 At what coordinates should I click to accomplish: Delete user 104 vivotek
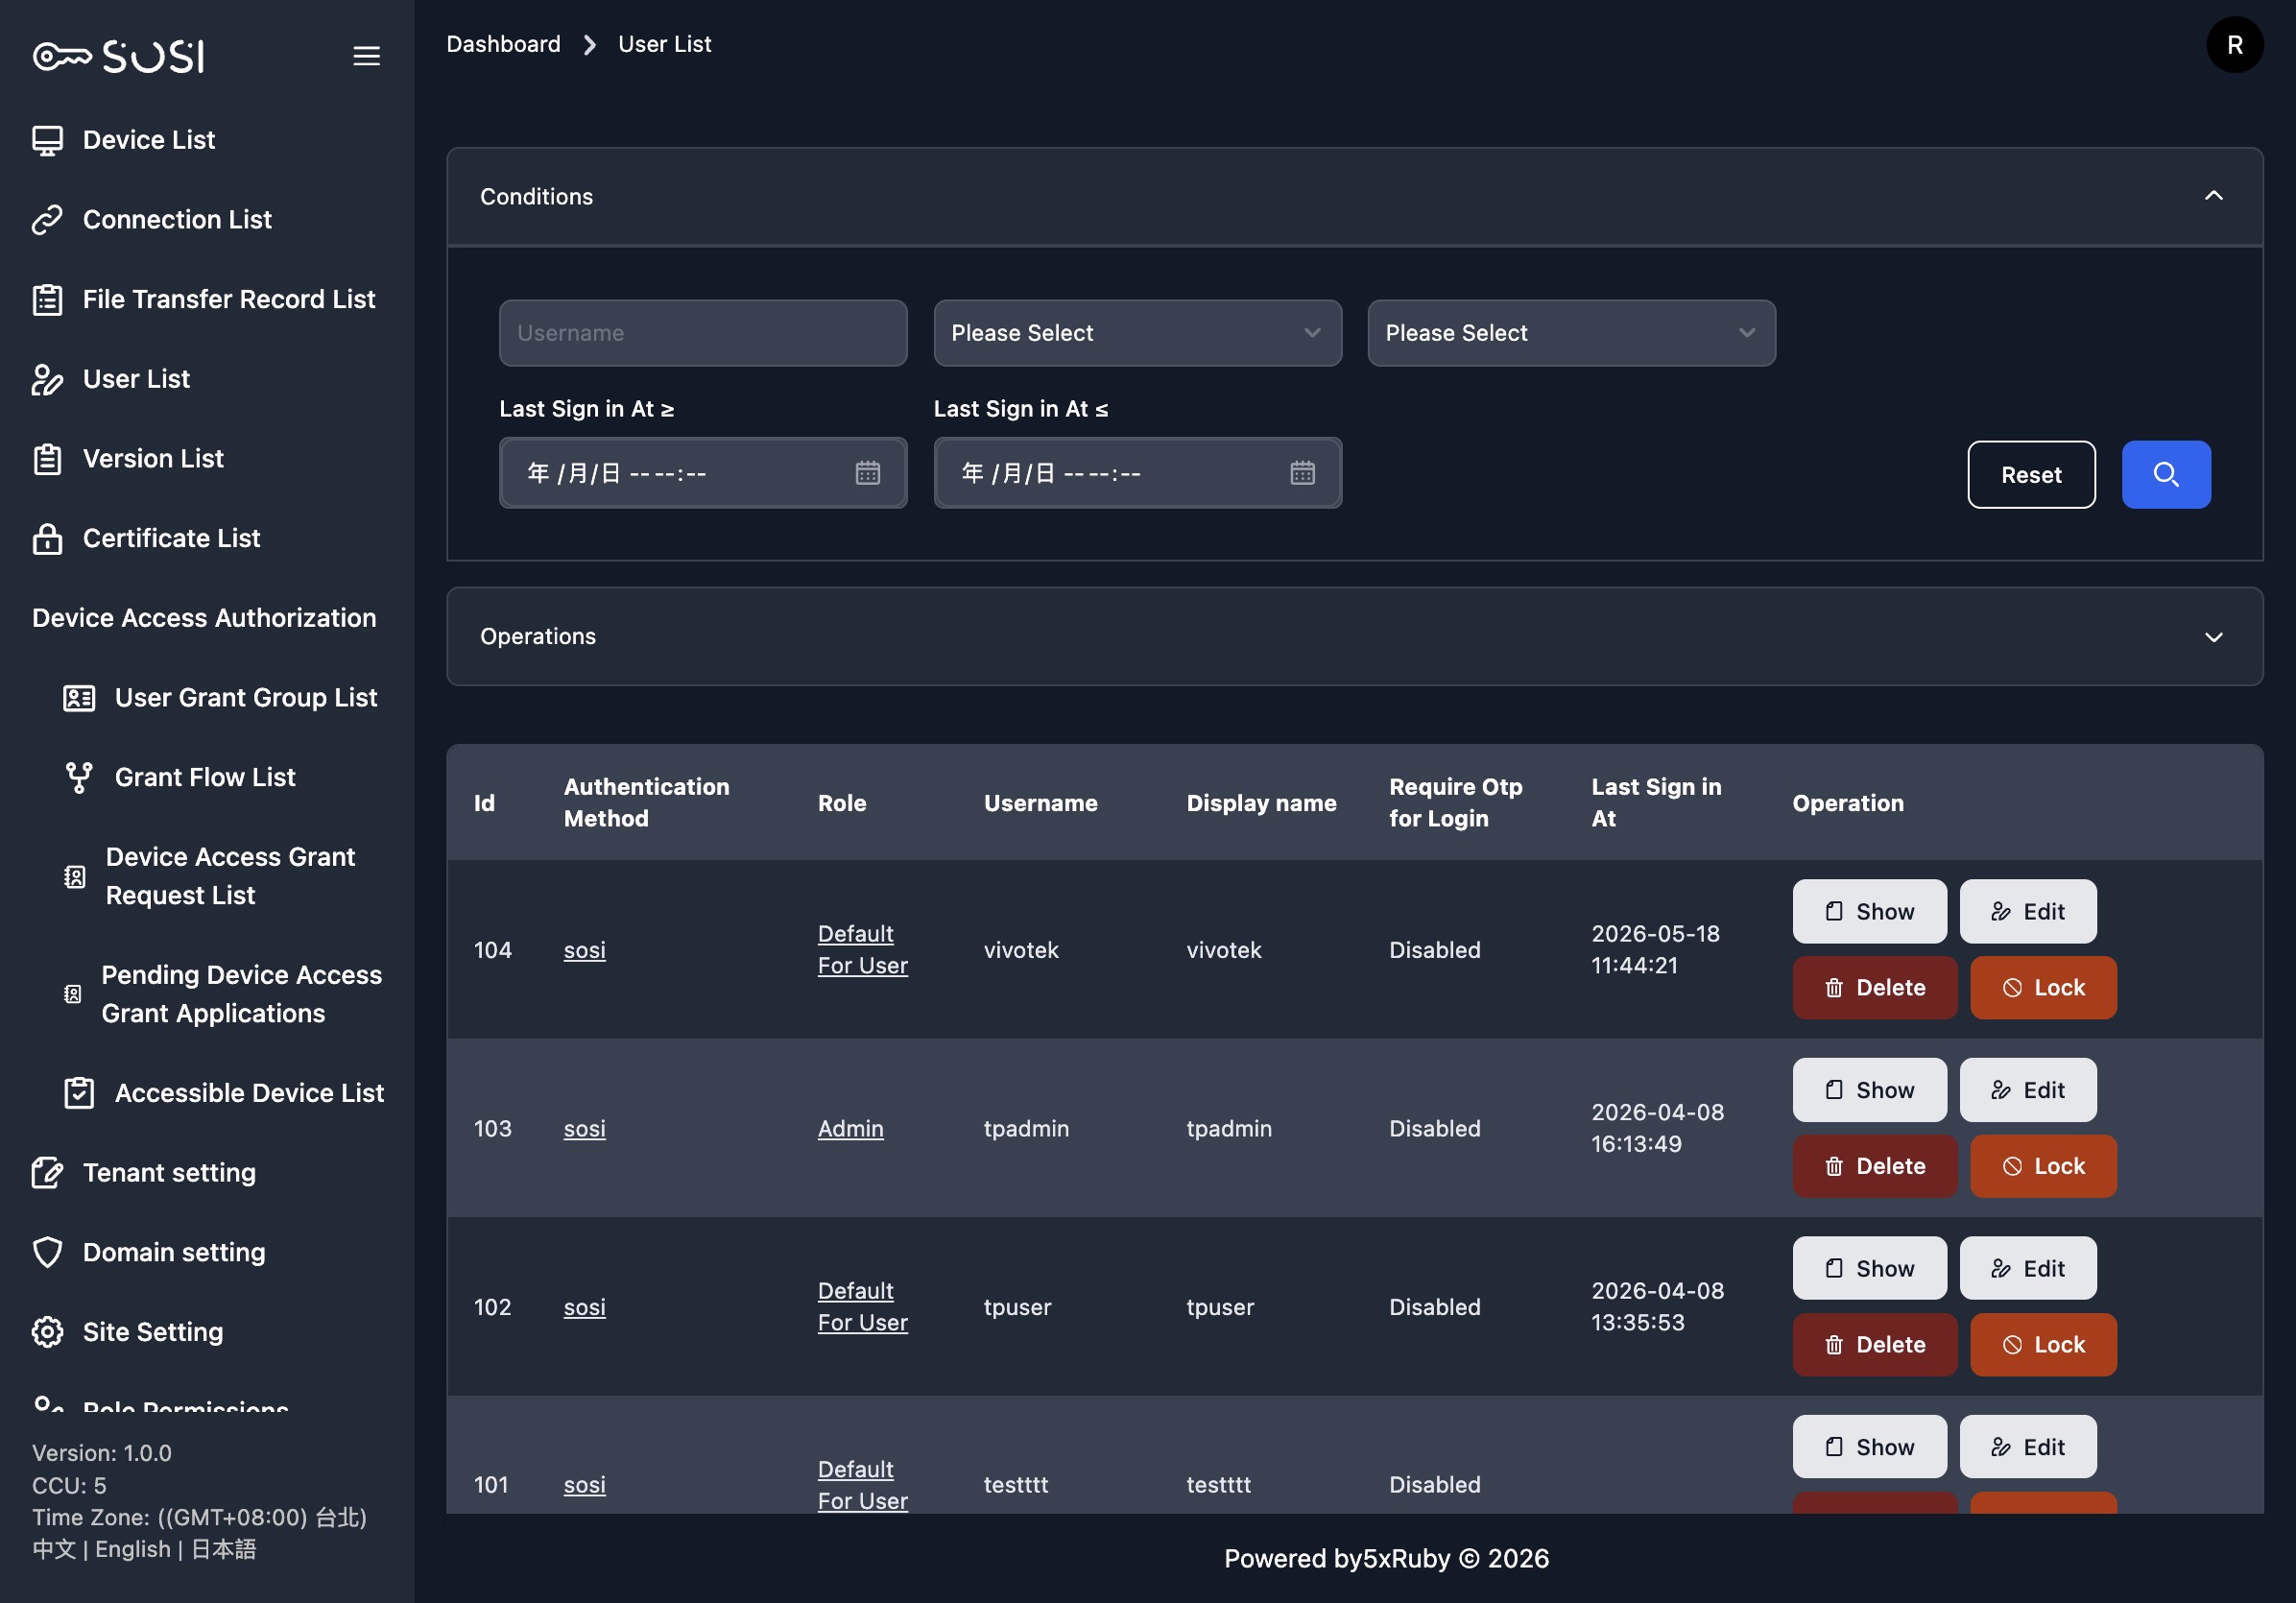[1874, 988]
